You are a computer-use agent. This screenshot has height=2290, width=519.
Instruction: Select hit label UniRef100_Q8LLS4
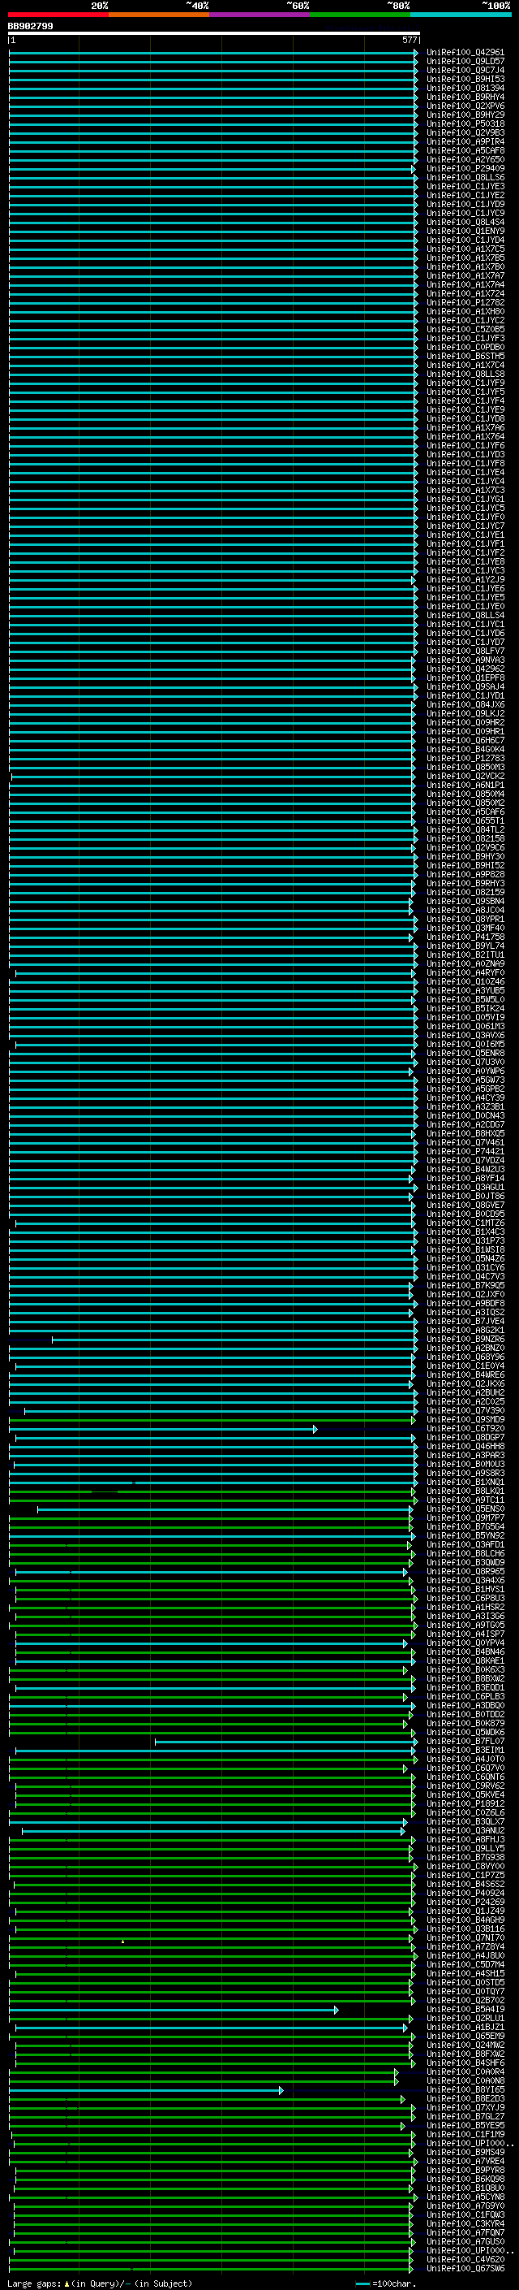point(465,616)
